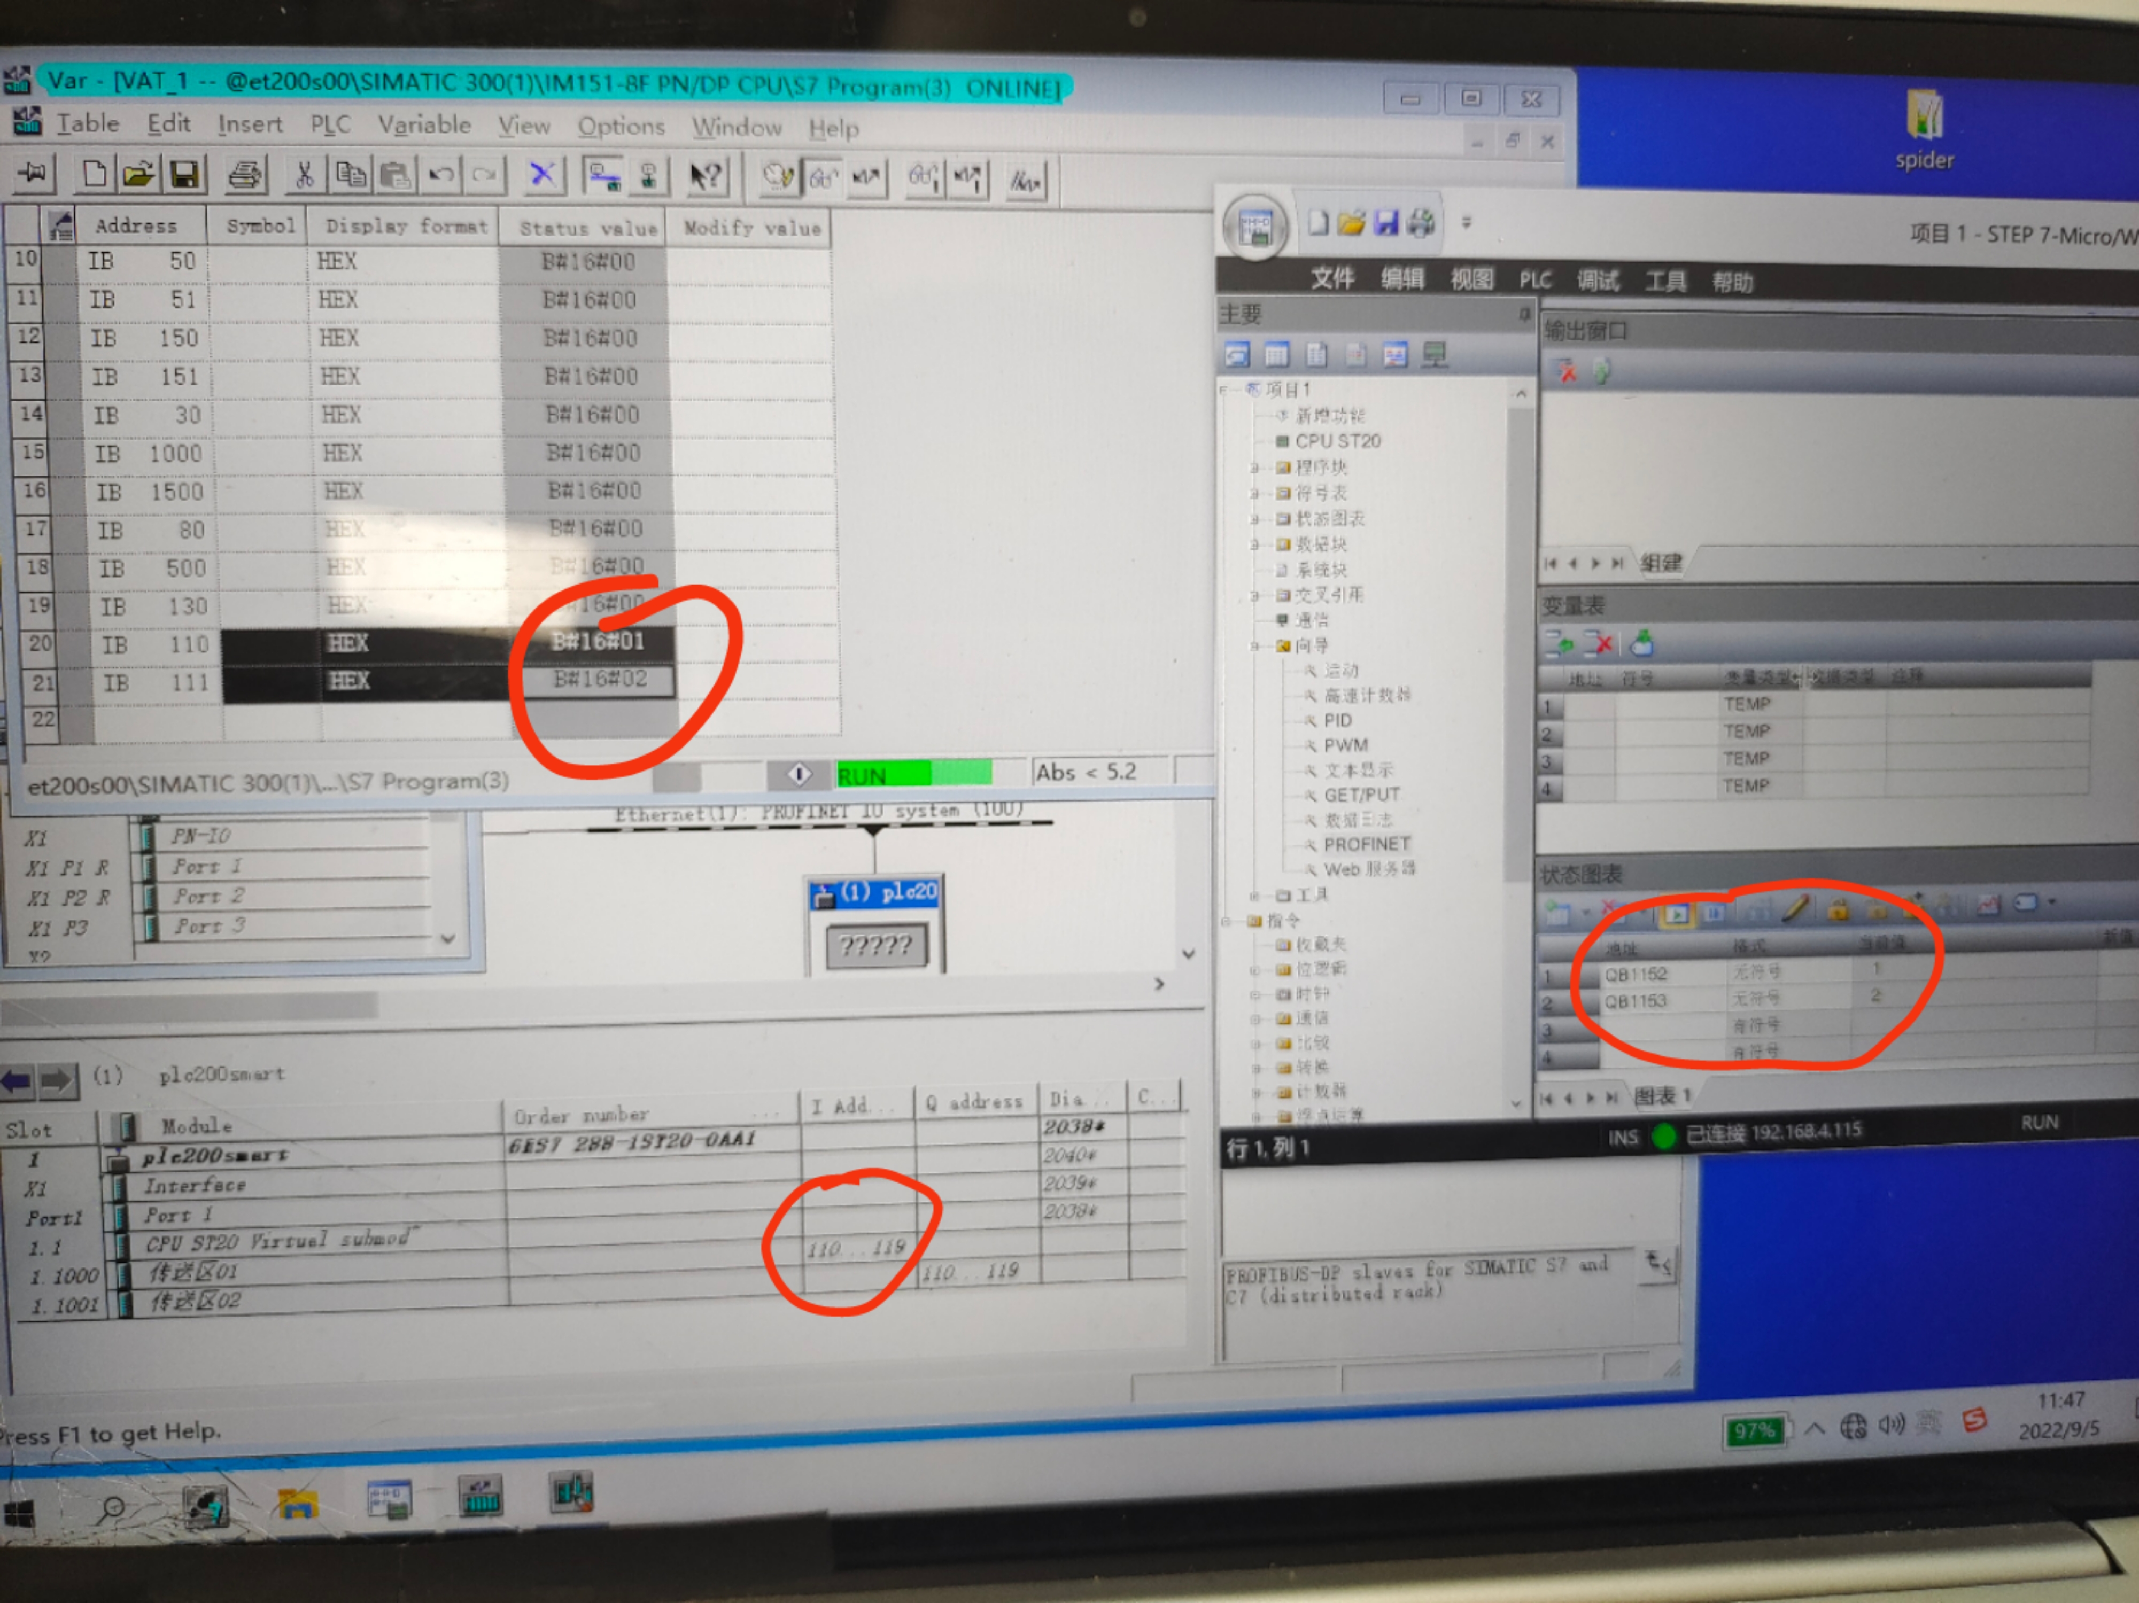Select CPU ST20 in project tree
2139x1603 pixels.
pyautogui.click(x=1337, y=441)
